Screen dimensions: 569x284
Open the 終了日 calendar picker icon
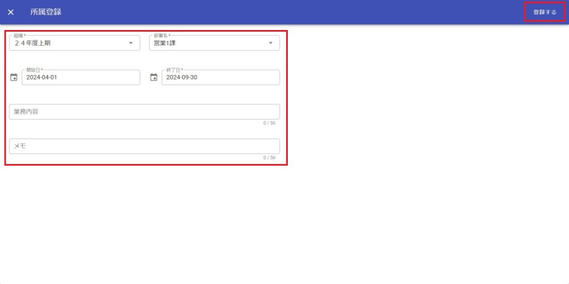click(154, 77)
